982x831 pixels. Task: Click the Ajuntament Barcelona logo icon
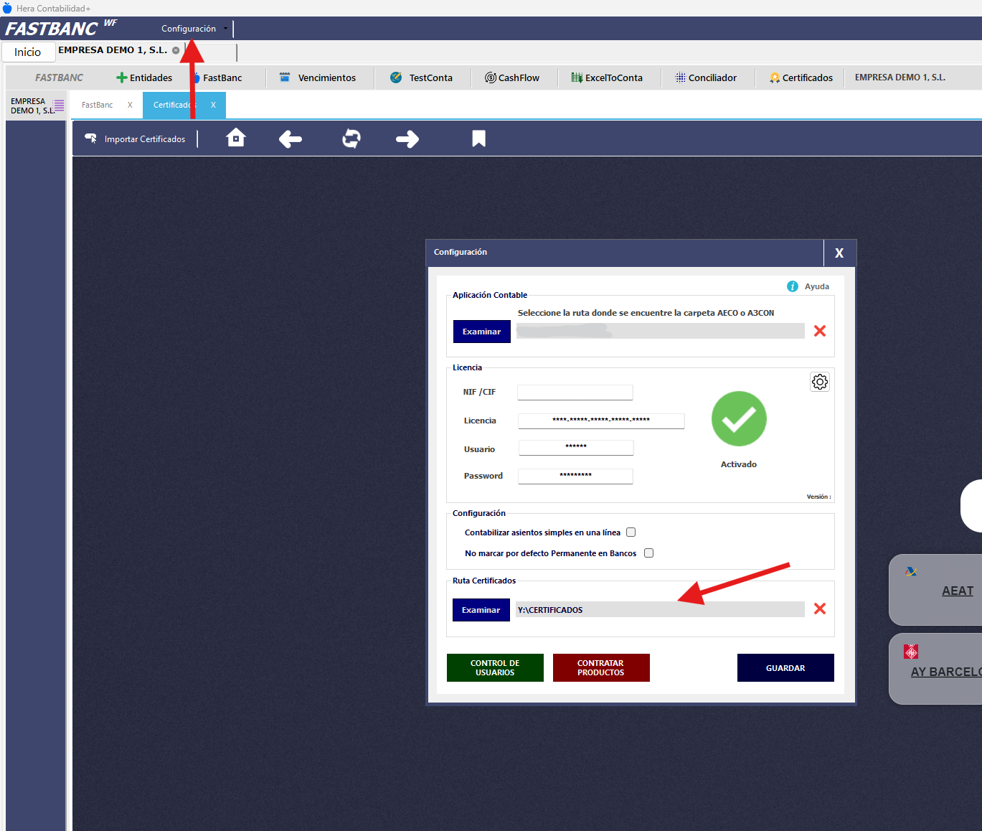coord(911,652)
